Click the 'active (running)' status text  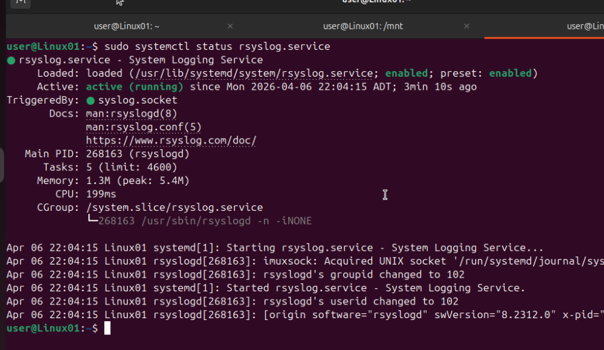[134, 87]
